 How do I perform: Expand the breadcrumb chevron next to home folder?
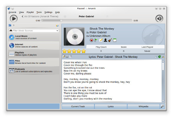[x=14, y=25]
